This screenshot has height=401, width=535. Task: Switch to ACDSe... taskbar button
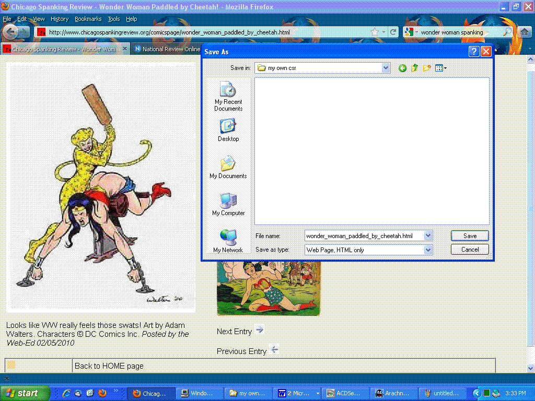point(346,393)
